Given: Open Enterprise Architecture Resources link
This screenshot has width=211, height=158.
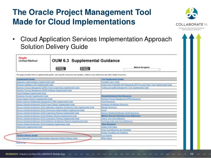Looking at the screenshot, I should [x=115, y=105].
